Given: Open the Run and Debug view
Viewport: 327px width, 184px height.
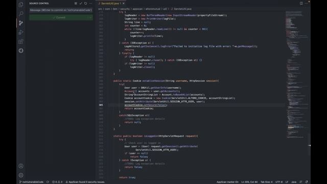Looking at the screenshot, I should (x=21, y=32).
